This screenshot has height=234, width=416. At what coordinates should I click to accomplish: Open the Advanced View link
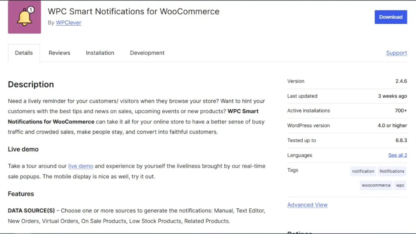(307, 205)
